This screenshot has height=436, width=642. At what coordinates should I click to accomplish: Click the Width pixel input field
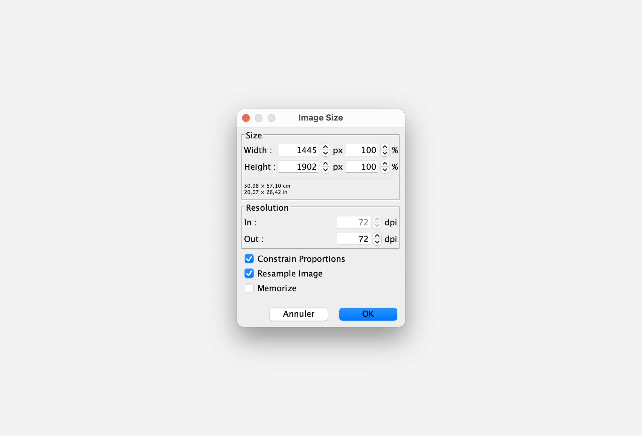[x=298, y=150]
